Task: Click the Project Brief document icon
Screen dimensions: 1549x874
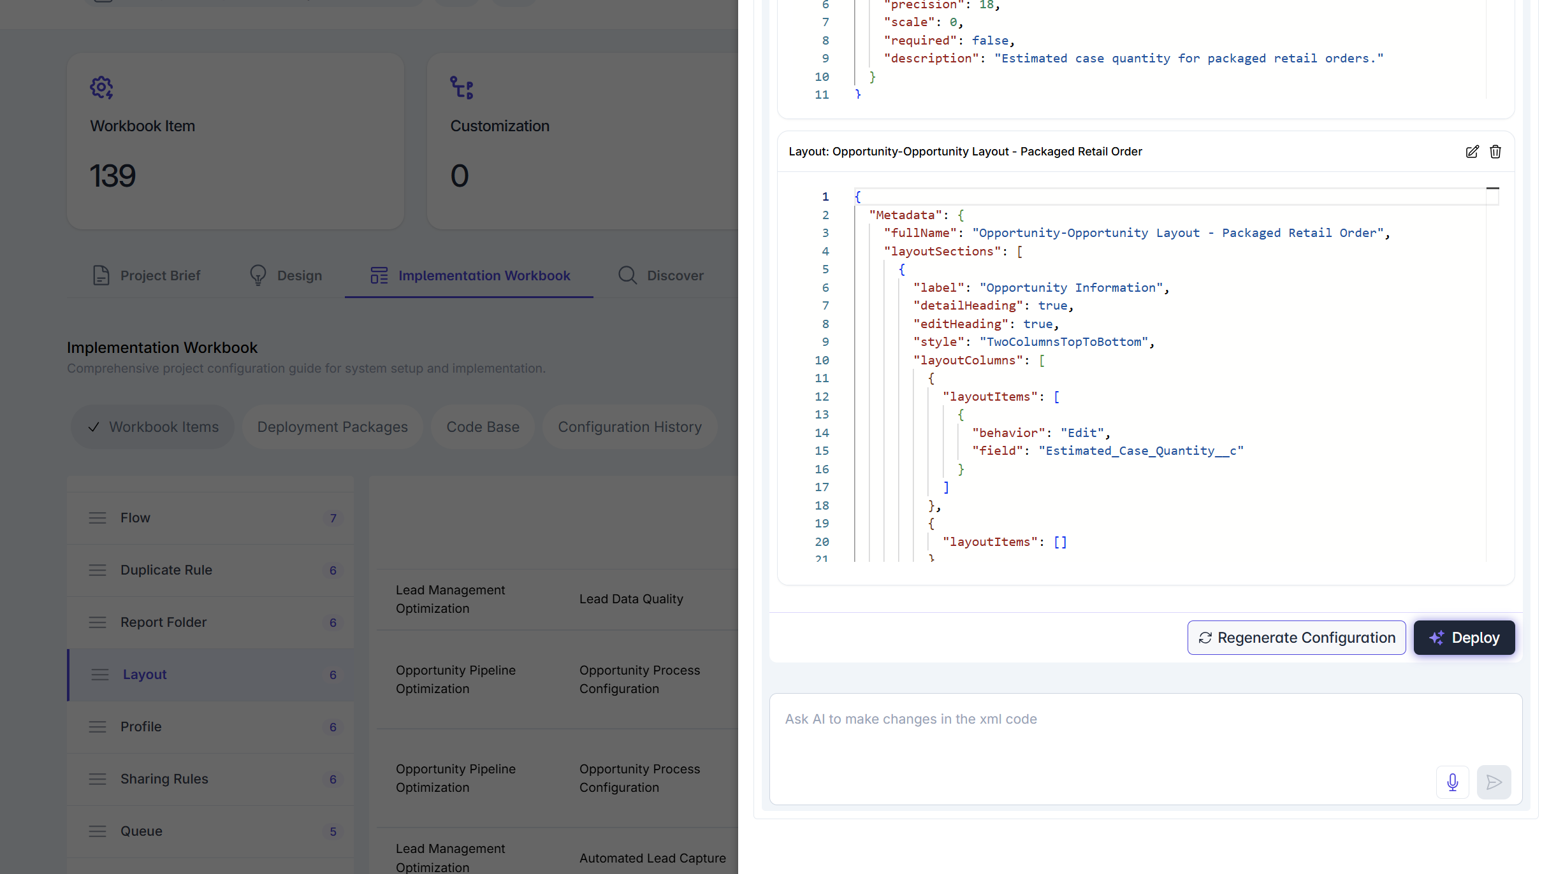Action: (101, 275)
